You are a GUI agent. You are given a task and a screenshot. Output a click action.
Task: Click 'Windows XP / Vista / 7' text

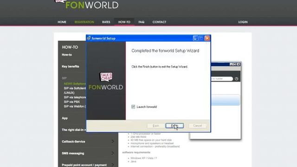pos(143,158)
